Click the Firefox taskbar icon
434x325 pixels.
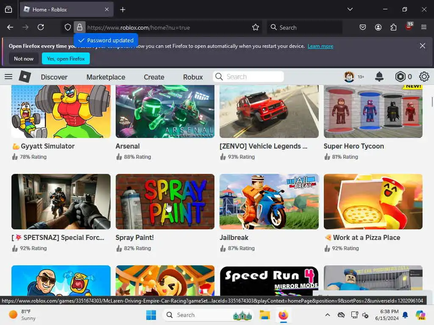click(x=283, y=315)
